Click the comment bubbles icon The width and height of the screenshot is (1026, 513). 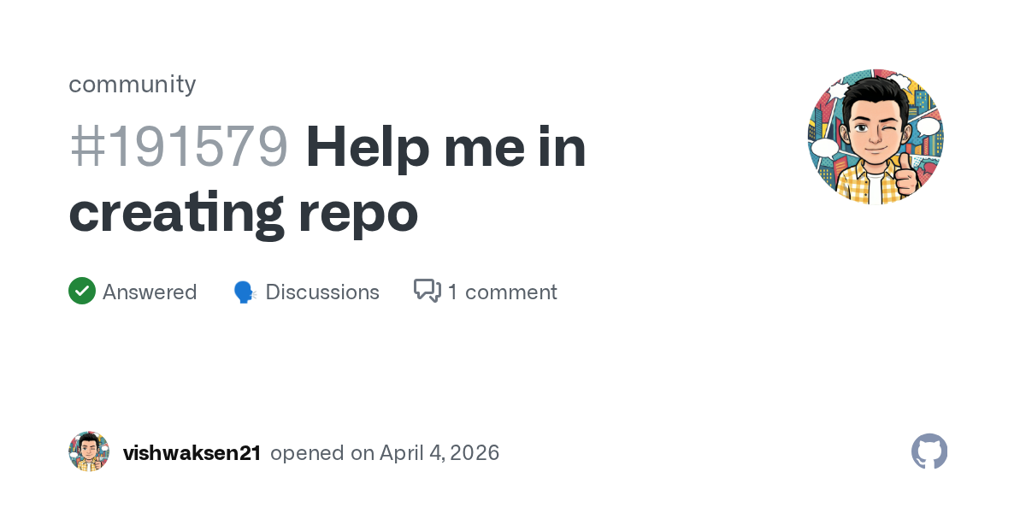427,292
